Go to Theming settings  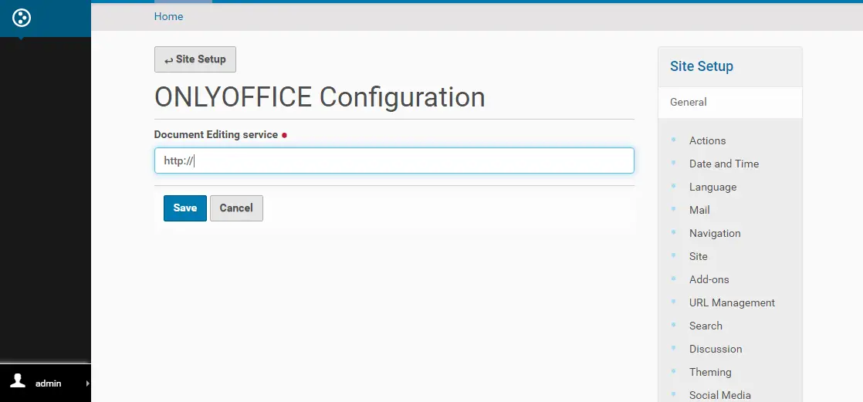tap(710, 372)
